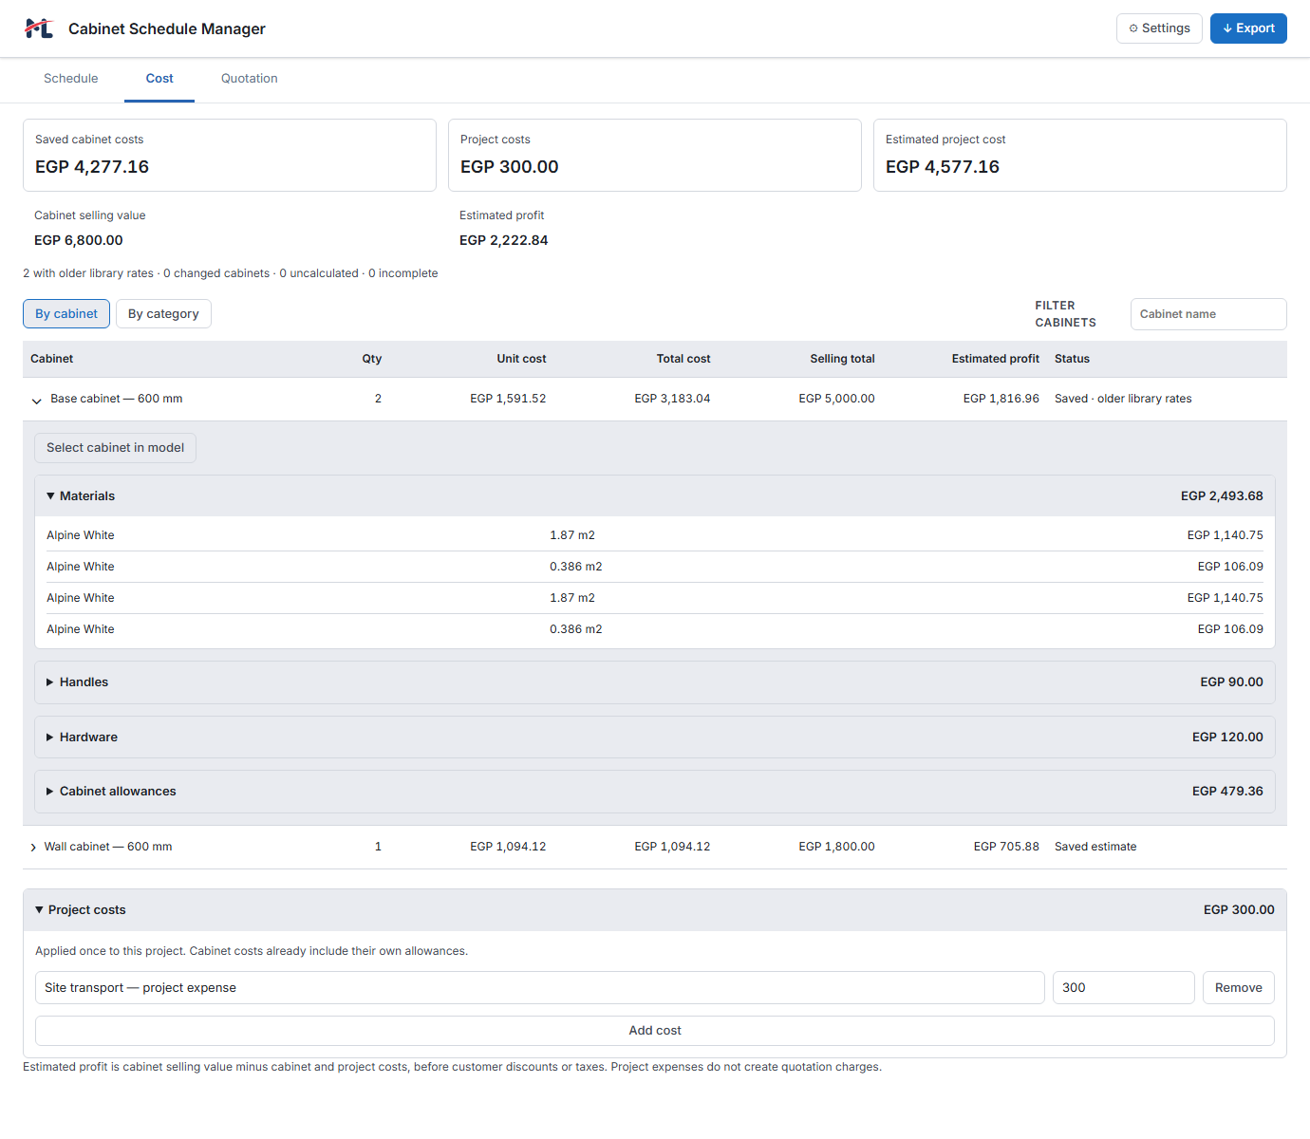Click the Total cost column header
Viewport: 1310px width, 1139px height.
(x=683, y=359)
